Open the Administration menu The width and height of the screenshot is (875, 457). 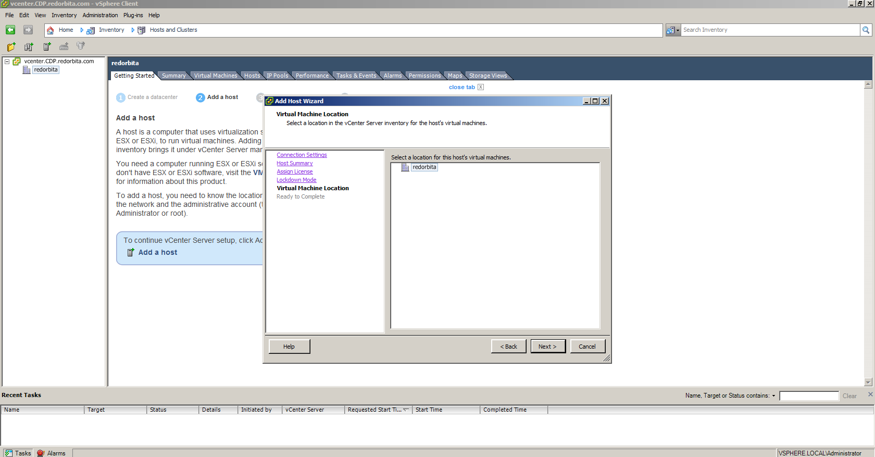[x=100, y=15]
